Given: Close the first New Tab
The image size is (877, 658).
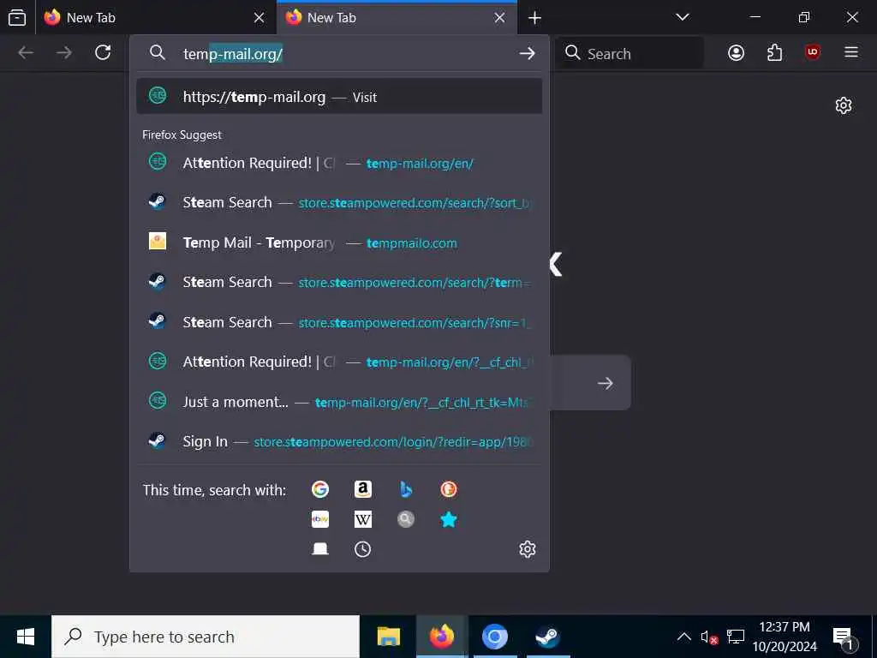Looking at the screenshot, I should click(x=259, y=18).
